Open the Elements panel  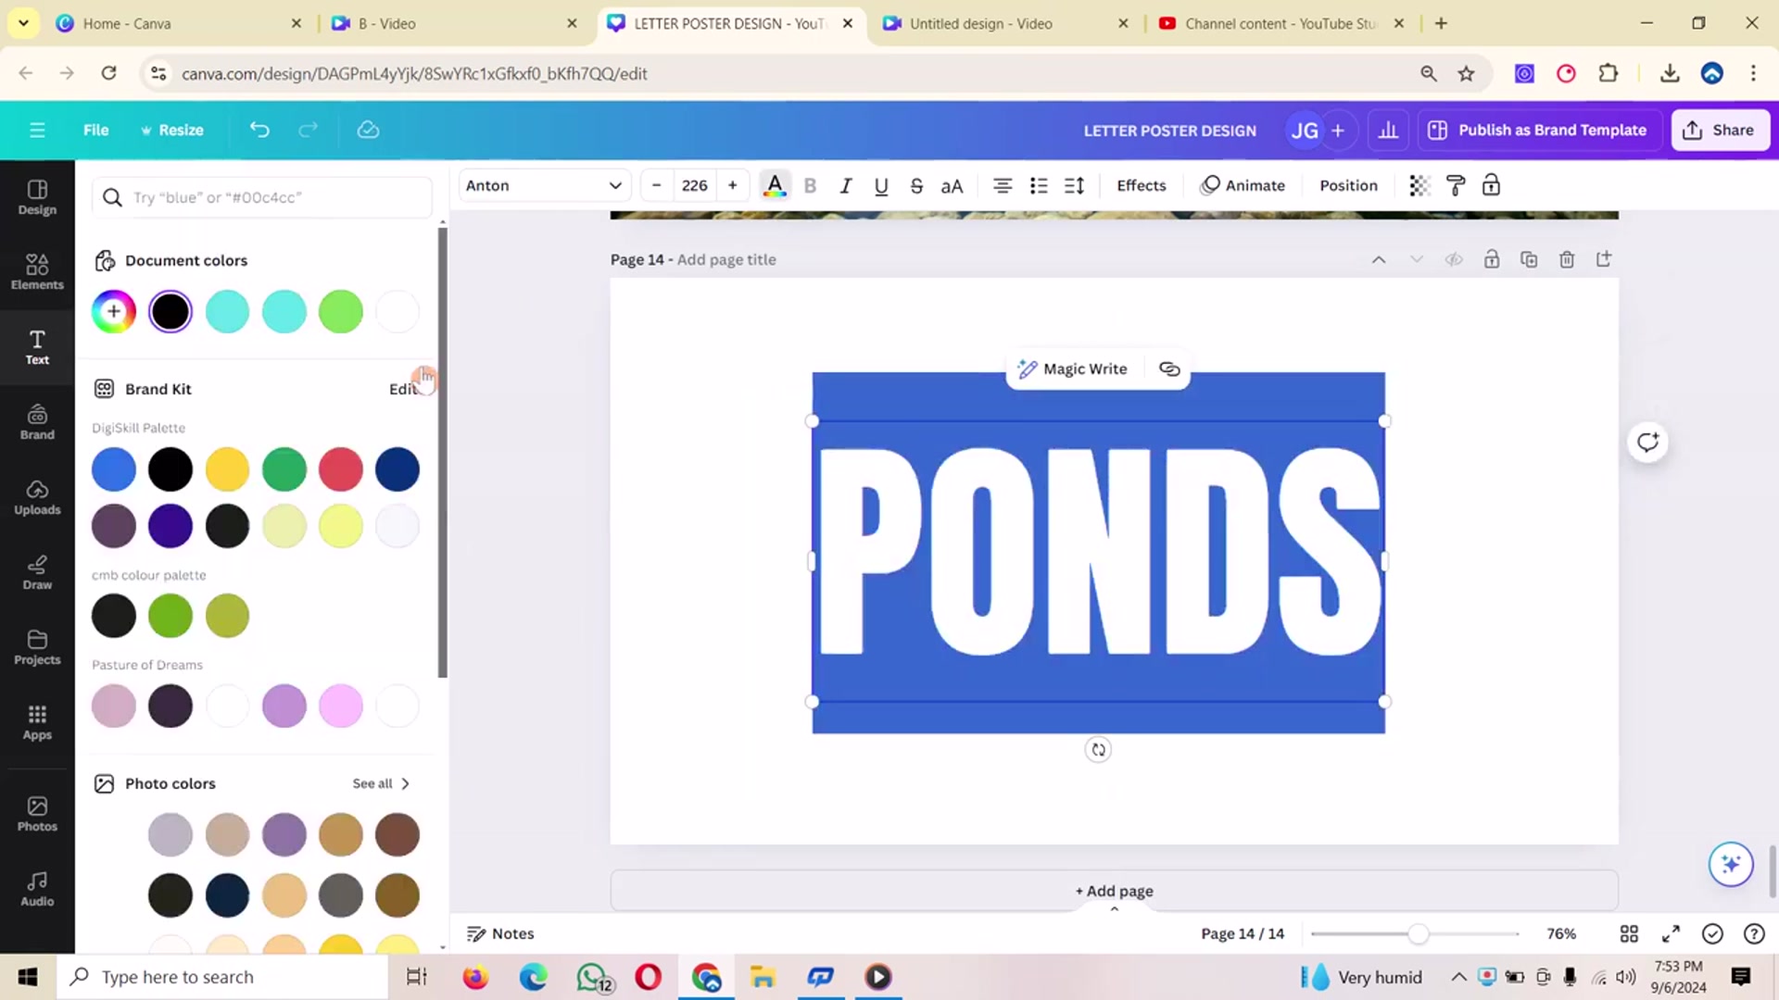37,272
